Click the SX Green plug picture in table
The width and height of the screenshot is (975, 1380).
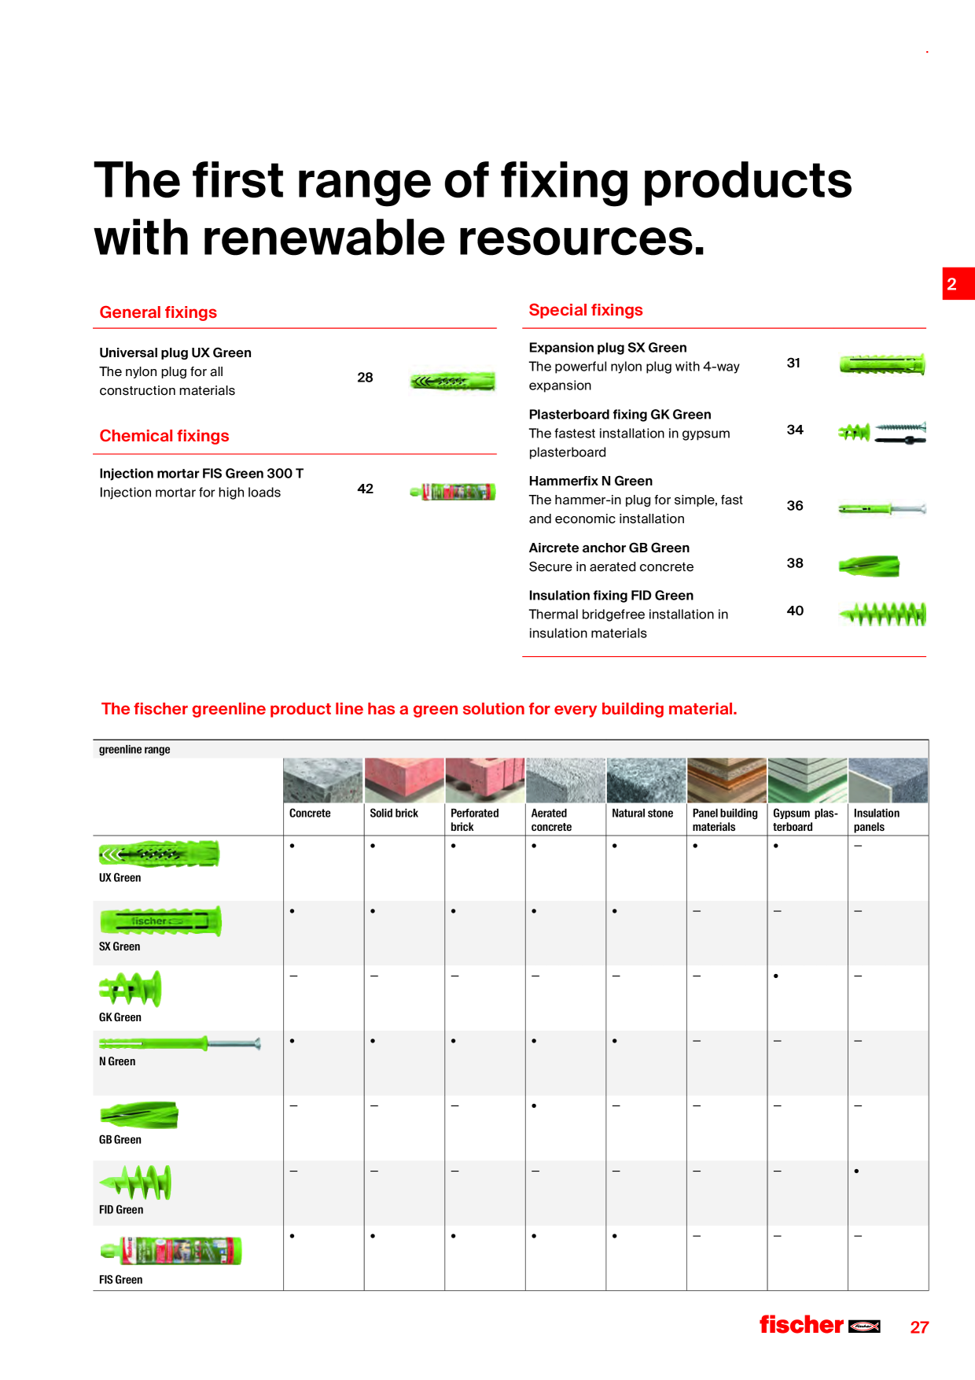(x=160, y=921)
